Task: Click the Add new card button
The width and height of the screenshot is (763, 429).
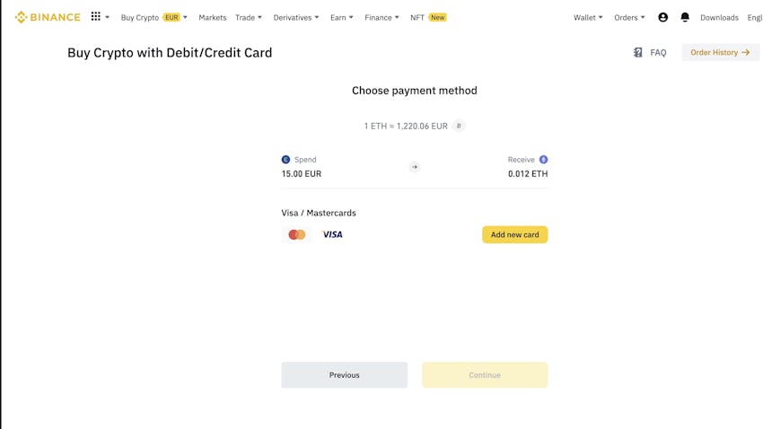Action: [x=515, y=234]
